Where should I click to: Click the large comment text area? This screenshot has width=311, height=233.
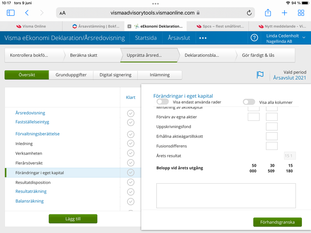(226, 196)
